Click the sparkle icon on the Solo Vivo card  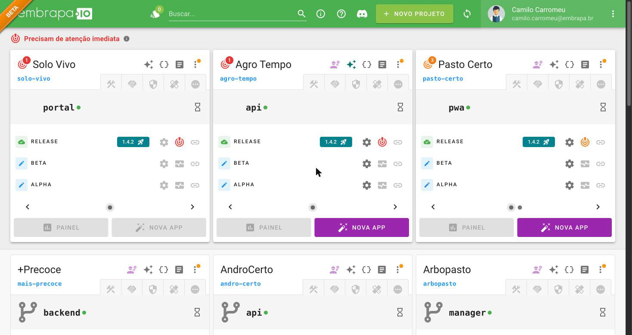pyautogui.click(x=149, y=65)
